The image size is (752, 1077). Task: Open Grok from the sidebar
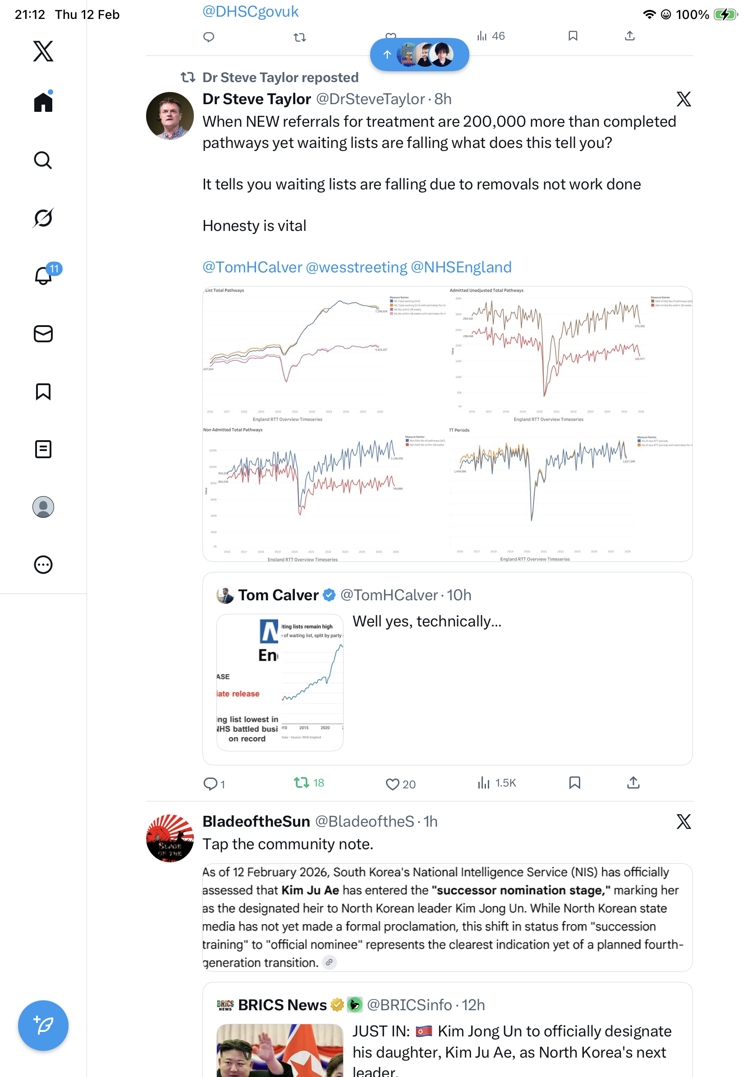[43, 218]
